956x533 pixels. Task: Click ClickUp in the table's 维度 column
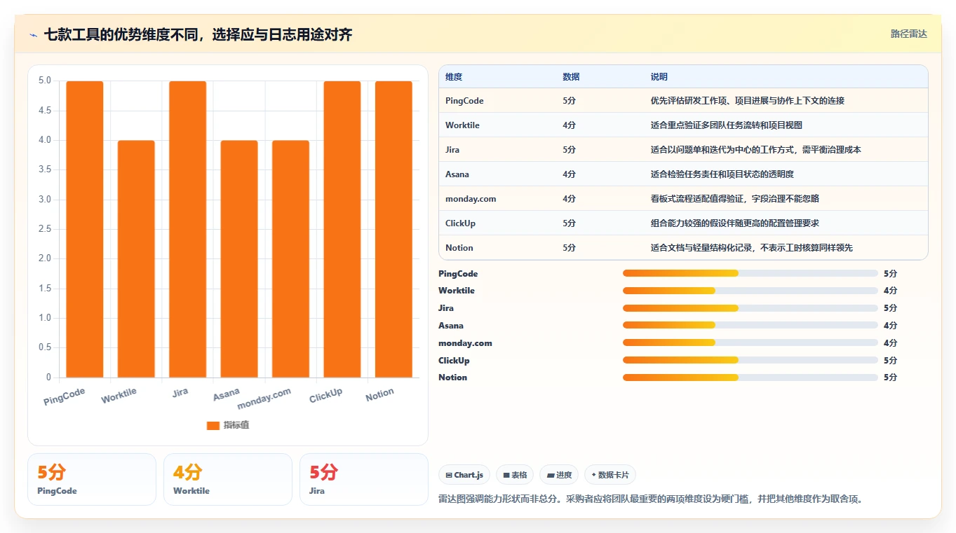tap(461, 223)
